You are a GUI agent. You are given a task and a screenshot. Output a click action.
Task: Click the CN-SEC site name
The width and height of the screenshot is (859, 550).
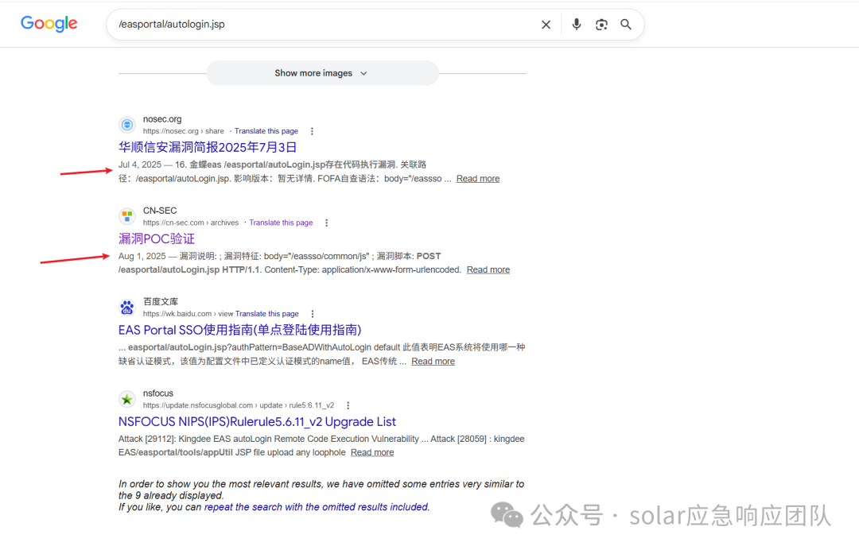click(x=160, y=211)
